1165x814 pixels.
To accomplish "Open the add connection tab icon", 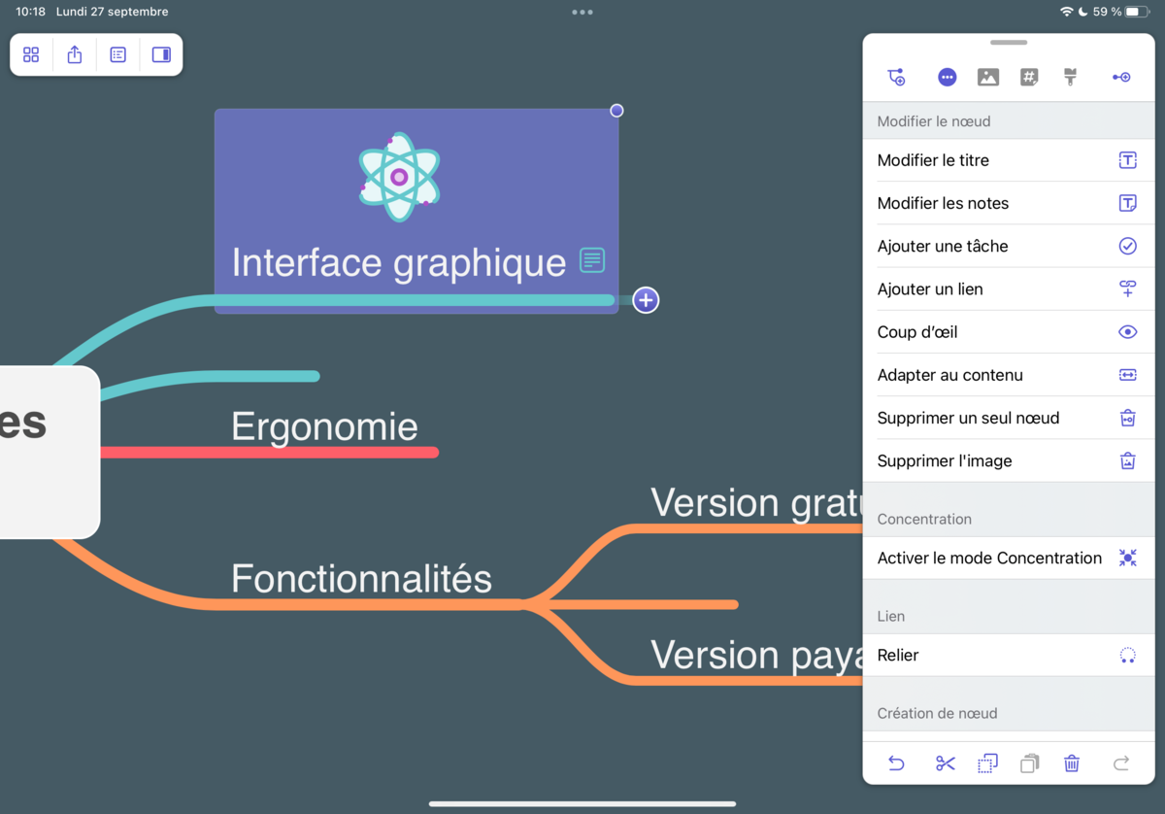I will [x=1121, y=78].
